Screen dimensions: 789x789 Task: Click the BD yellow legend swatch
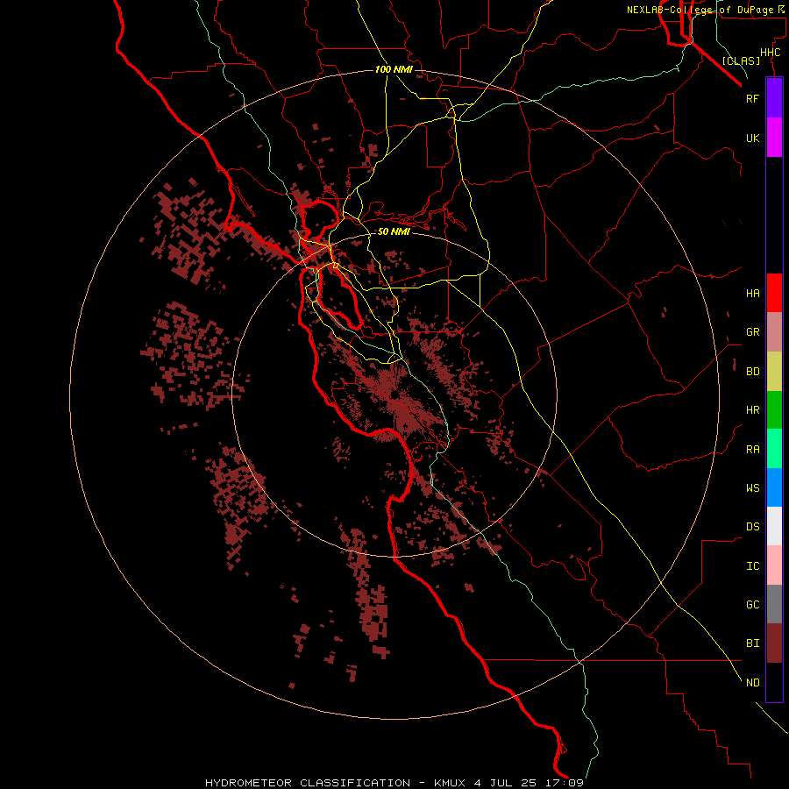pos(774,372)
